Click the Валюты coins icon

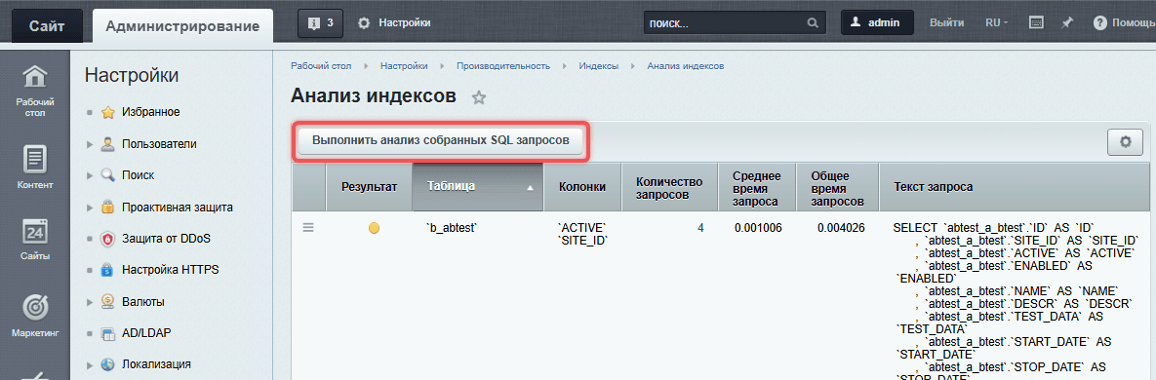[108, 302]
